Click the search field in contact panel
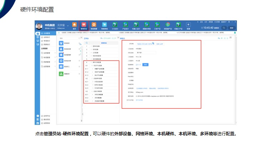This screenshot has height=151, width=268. pos(69,38)
